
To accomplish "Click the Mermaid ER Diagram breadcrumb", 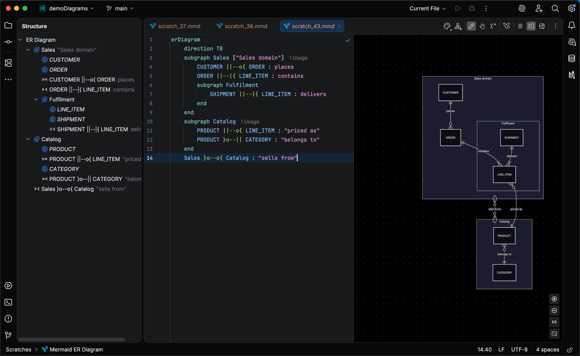I will tap(72, 349).
